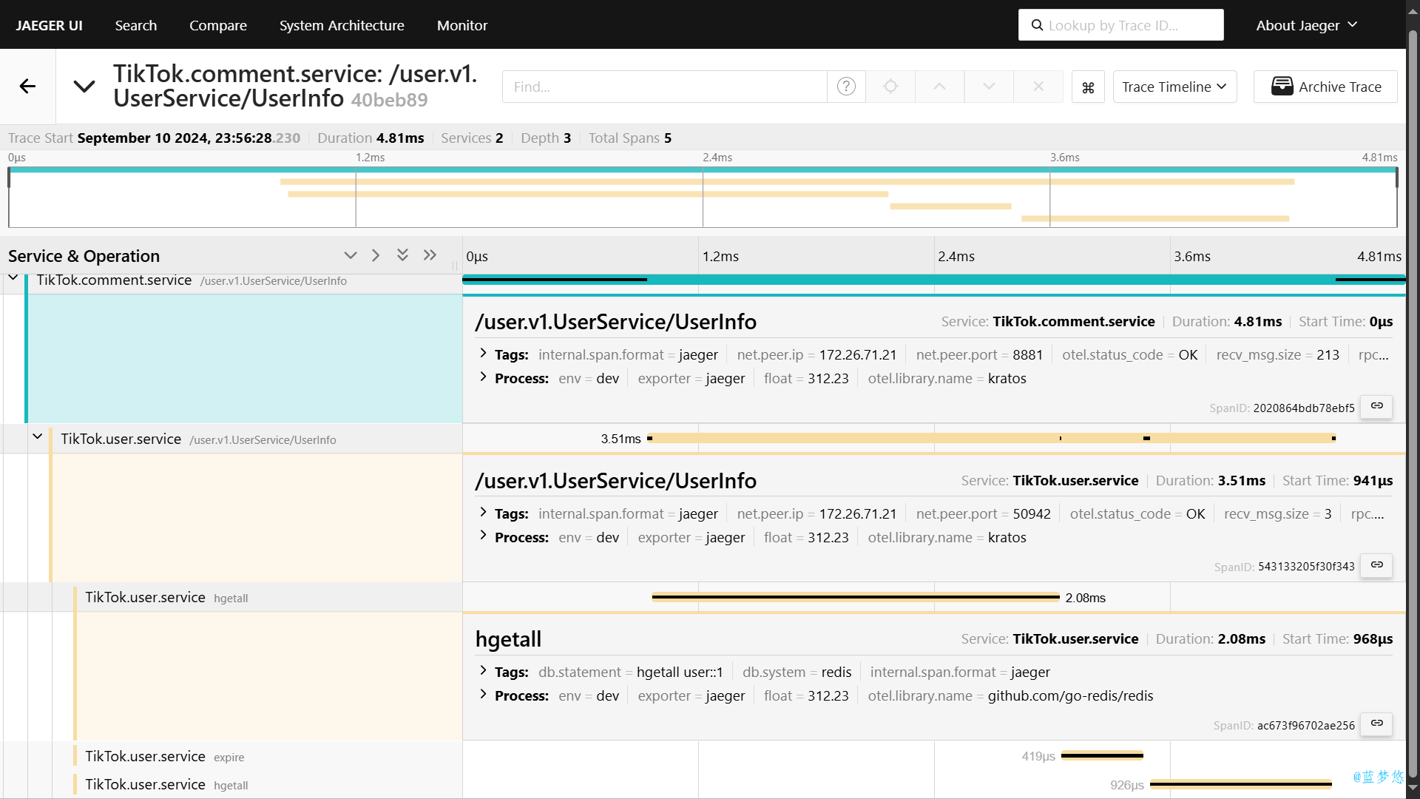Copy deep link for hgetall span ac673f96702ae256

click(1376, 724)
